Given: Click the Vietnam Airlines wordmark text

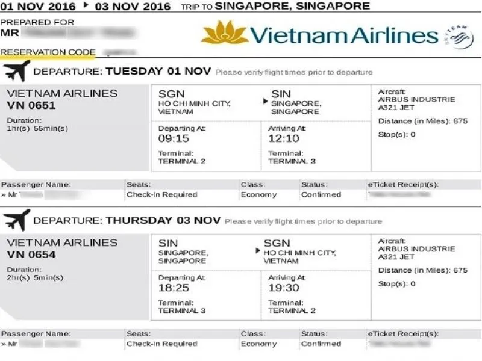Looking at the screenshot, I should 343,35.
